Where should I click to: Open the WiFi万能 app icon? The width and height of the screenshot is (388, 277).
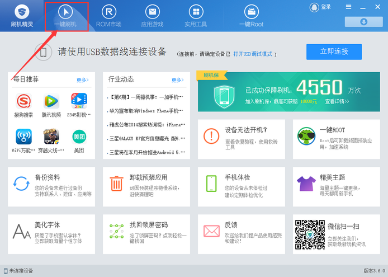23,137
